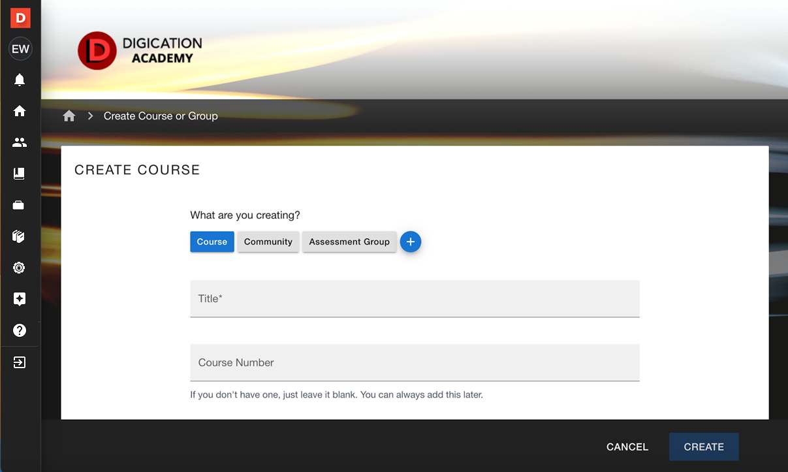Select the Assessment Group type option
Image resolution: width=788 pixels, height=472 pixels.
point(349,242)
